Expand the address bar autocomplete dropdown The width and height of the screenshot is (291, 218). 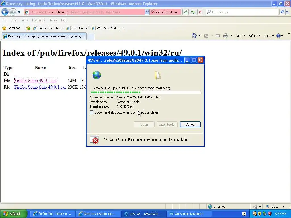[x=147, y=12]
